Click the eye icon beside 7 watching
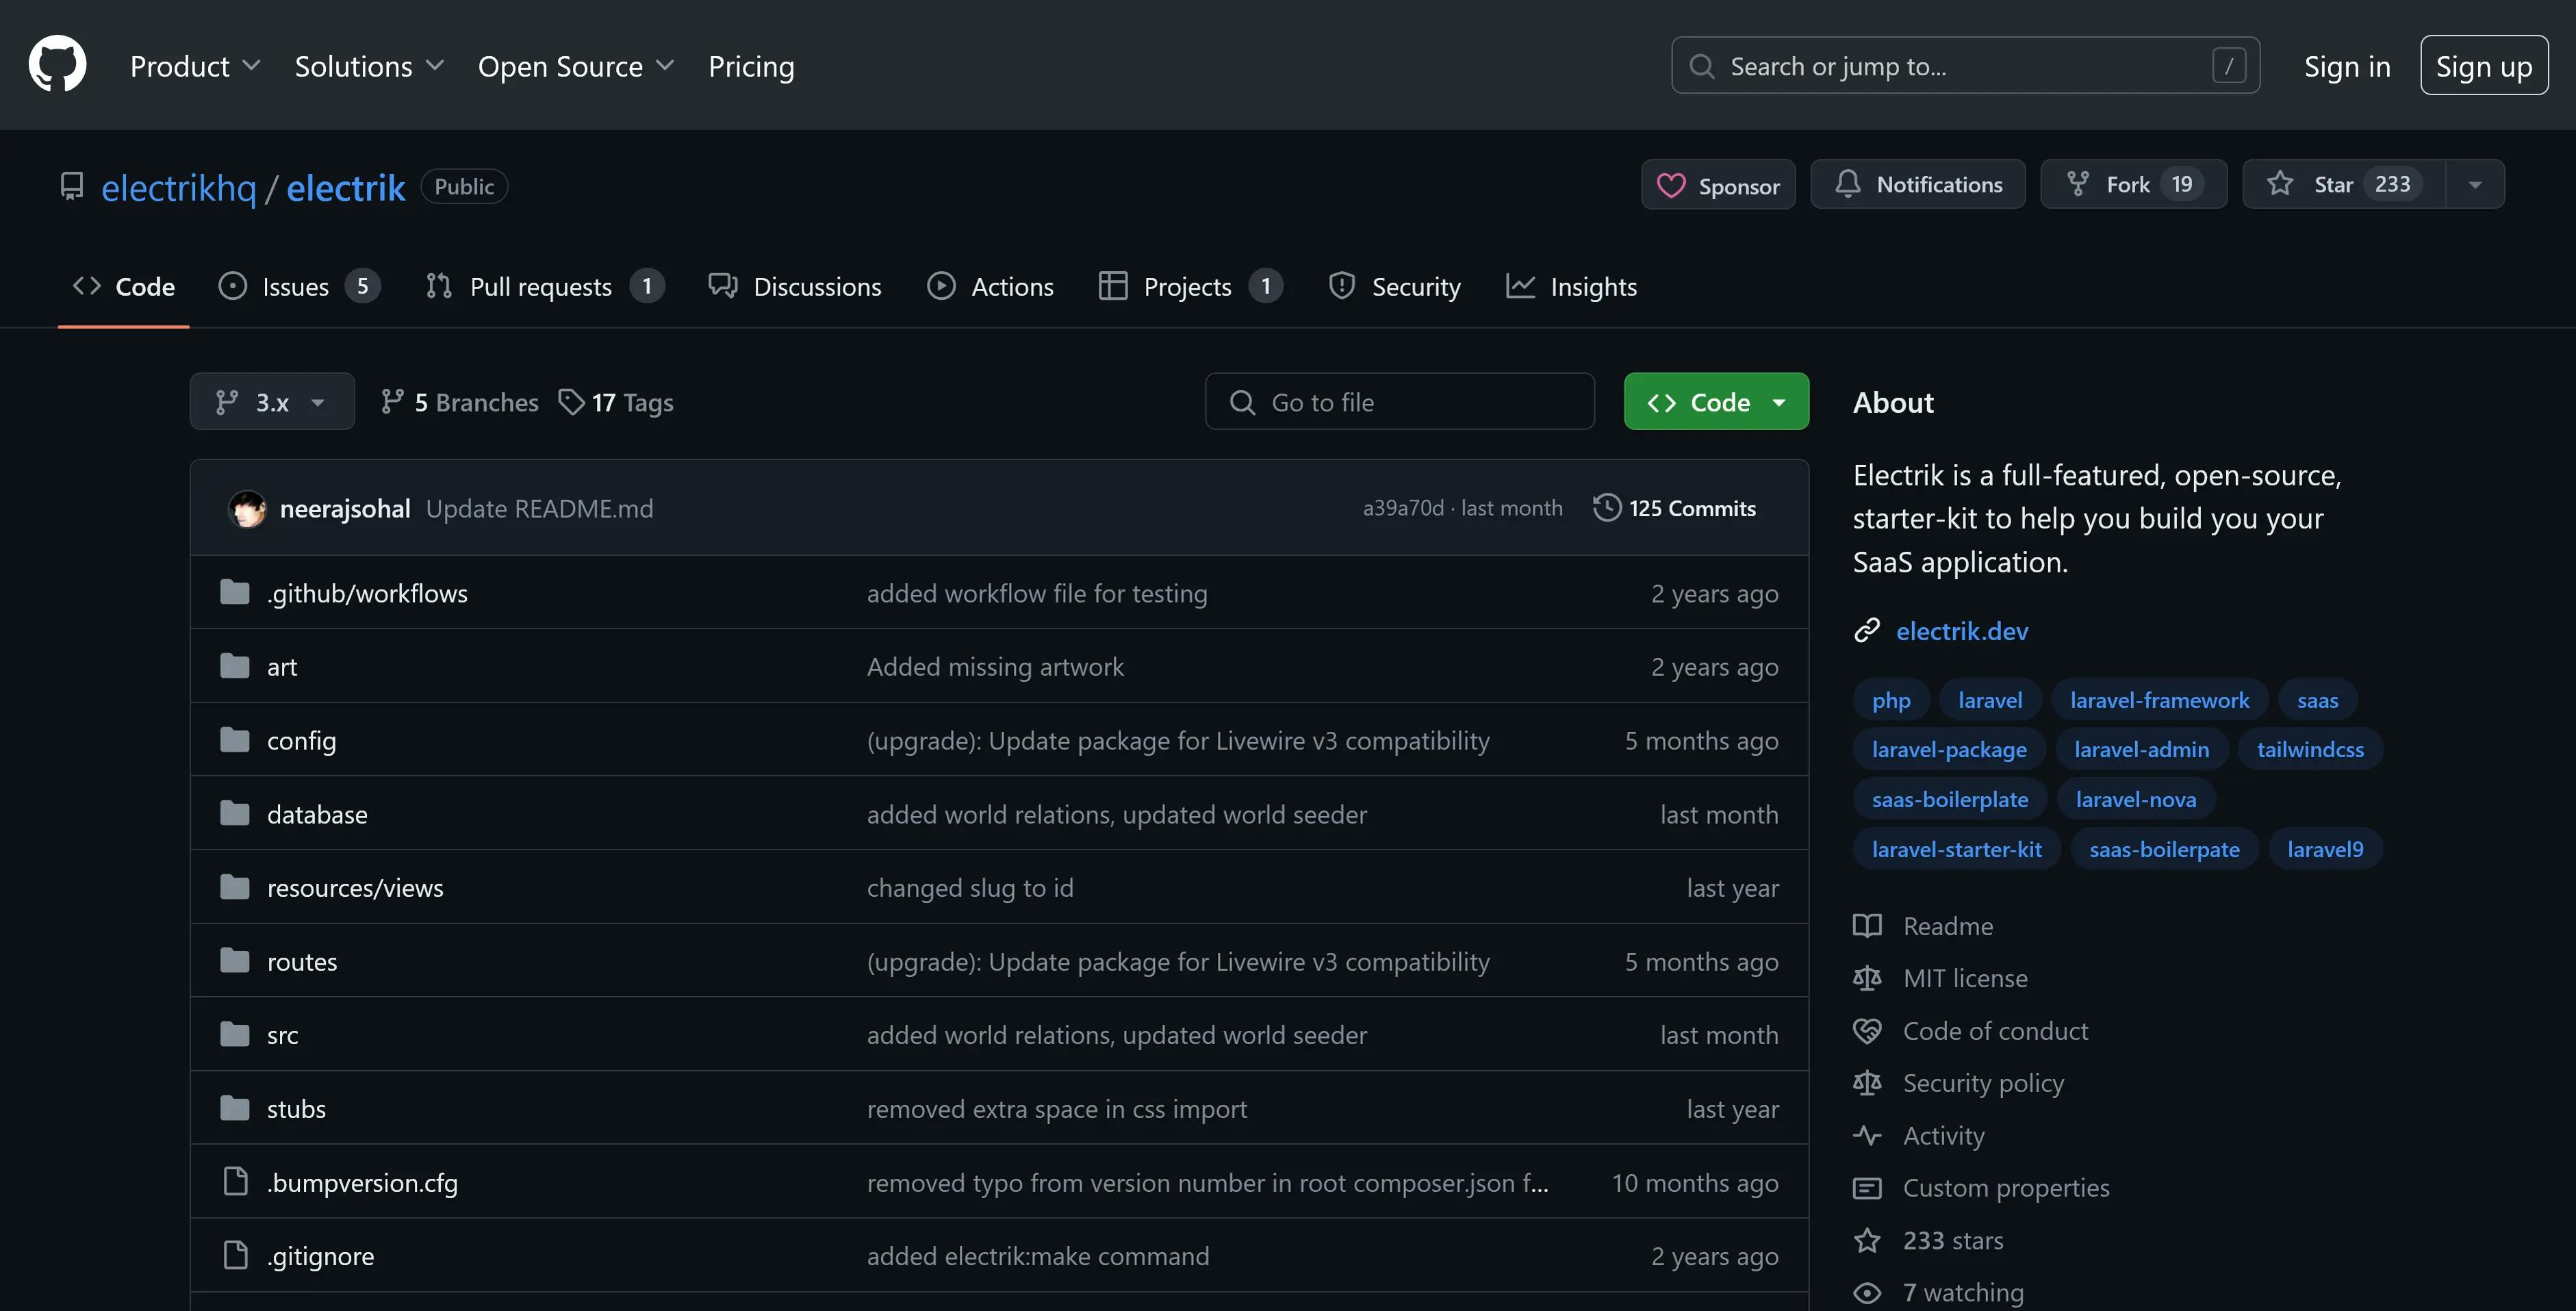Image resolution: width=2576 pixels, height=1311 pixels. 1867,1292
